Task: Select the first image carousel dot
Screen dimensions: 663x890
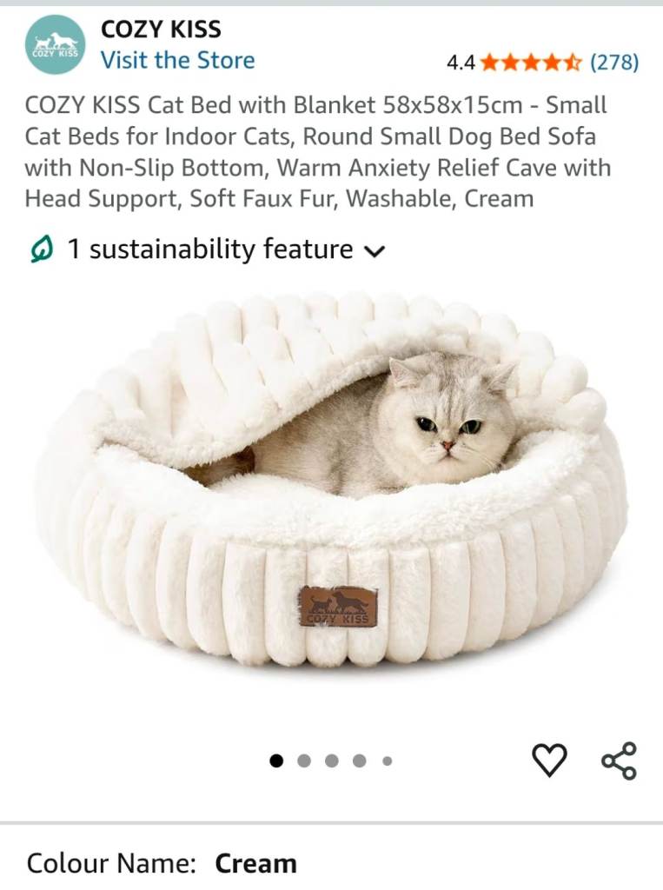Action: click(x=275, y=760)
